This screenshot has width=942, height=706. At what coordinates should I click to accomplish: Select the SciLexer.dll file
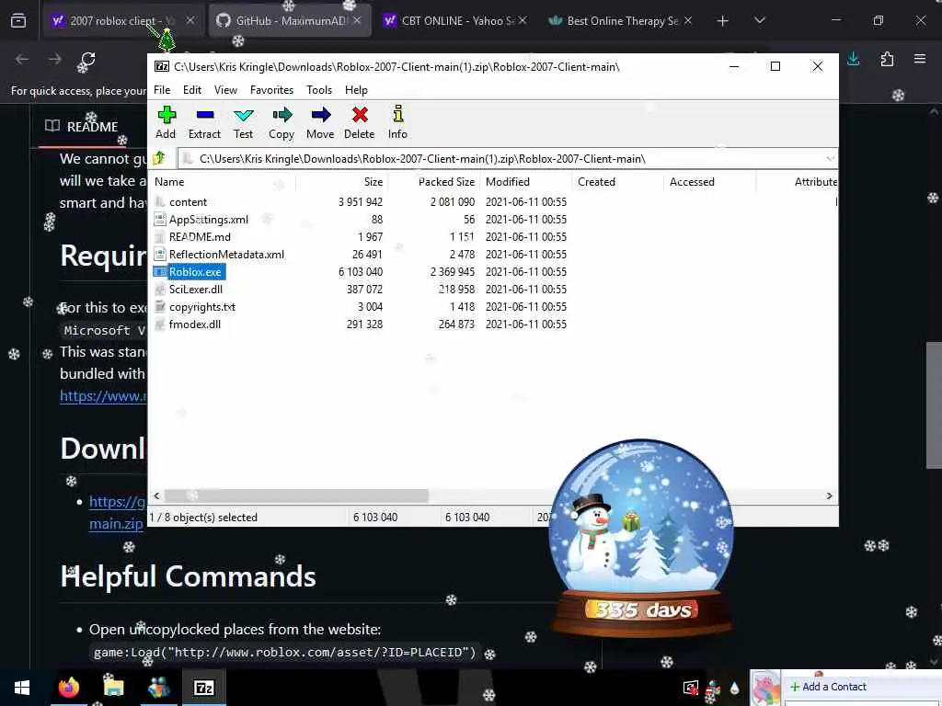click(196, 290)
